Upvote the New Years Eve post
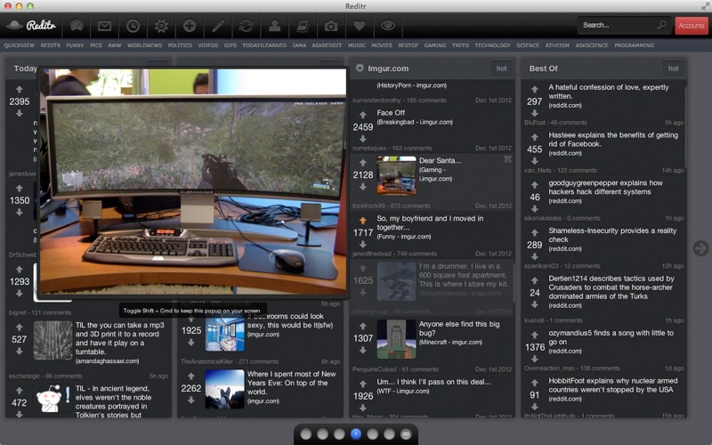 191,376
